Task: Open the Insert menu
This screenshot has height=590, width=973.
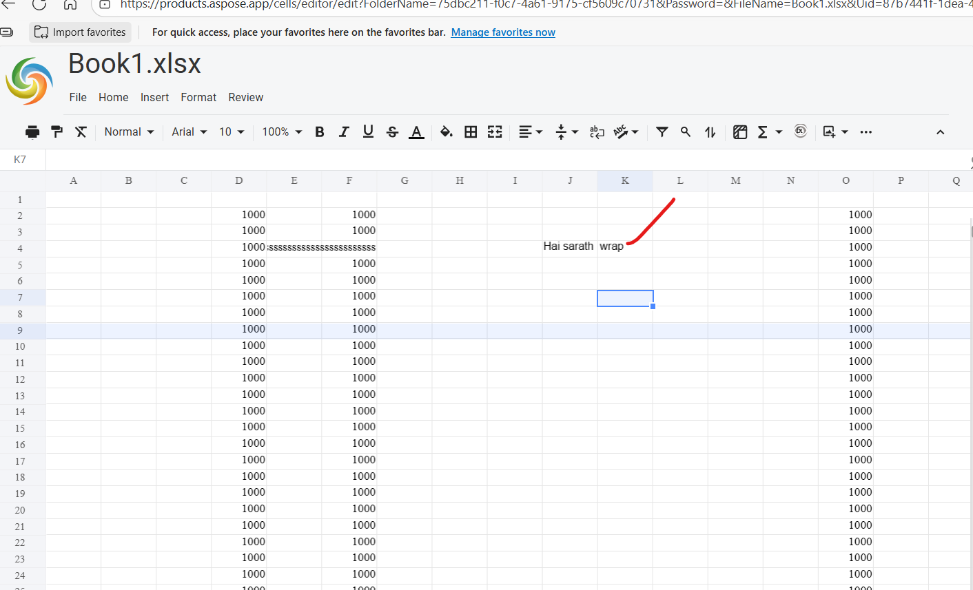Action: tap(154, 98)
